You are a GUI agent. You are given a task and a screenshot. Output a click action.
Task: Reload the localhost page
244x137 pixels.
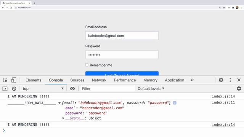pyautogui.click(x=11, y=8)
